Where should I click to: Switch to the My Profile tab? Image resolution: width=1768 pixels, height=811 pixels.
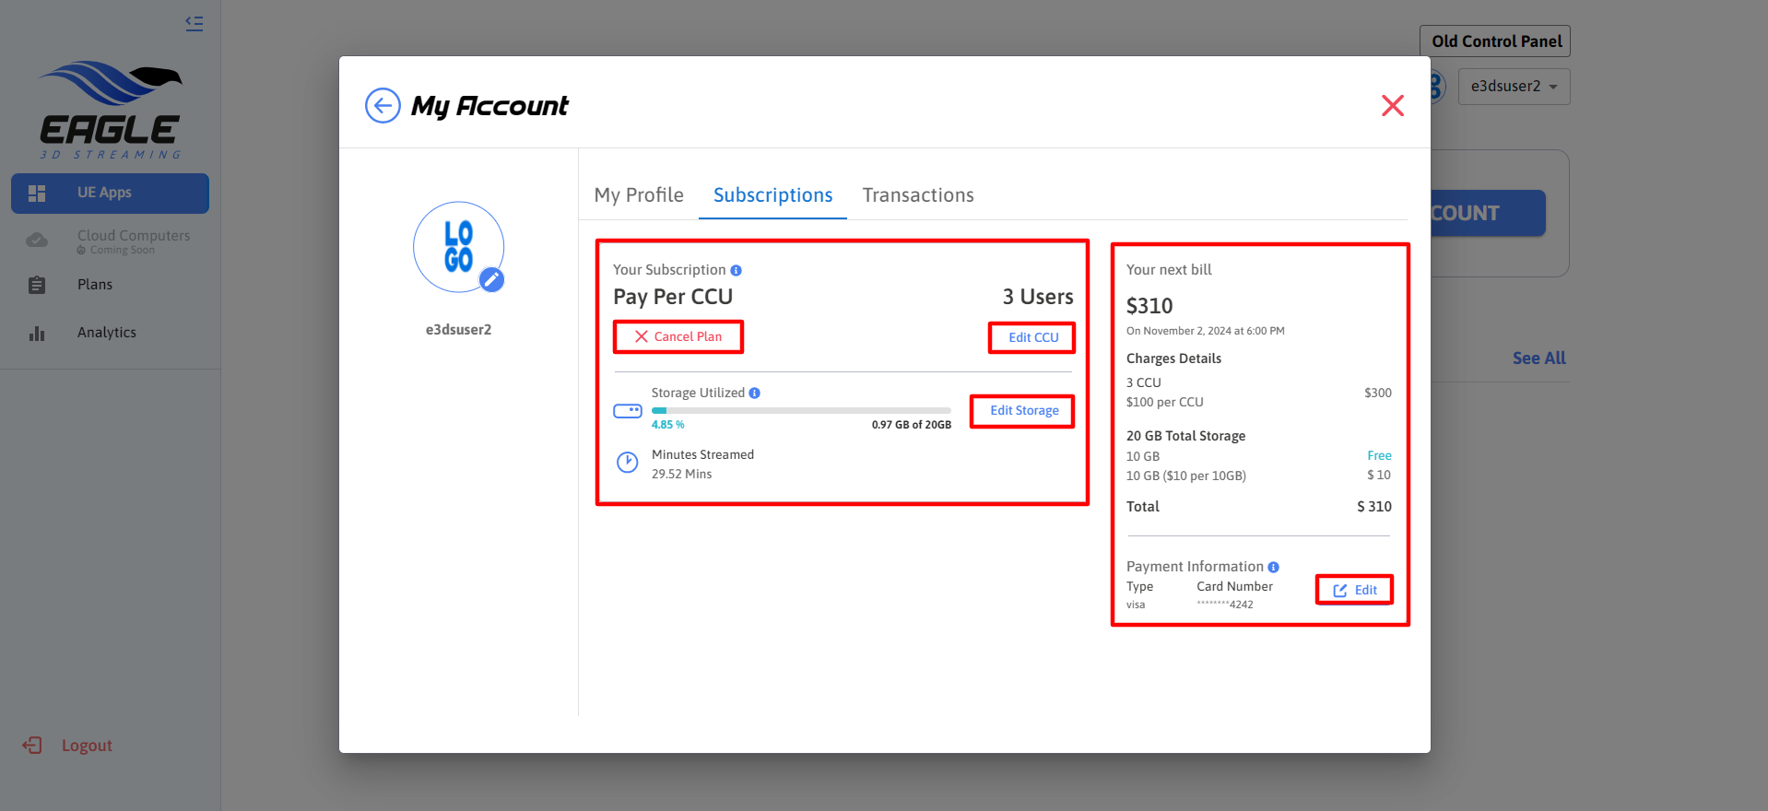click(639, 195)
